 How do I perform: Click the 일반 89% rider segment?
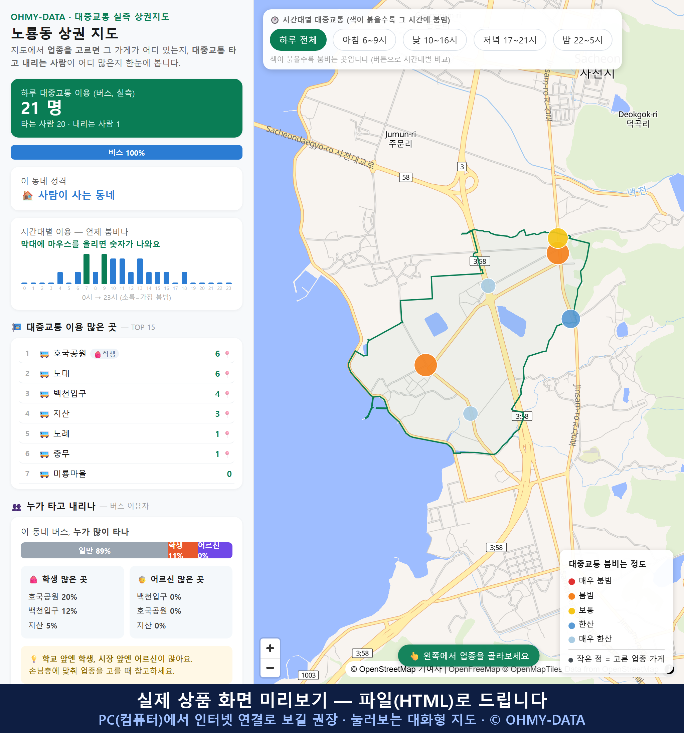[95, 550]
